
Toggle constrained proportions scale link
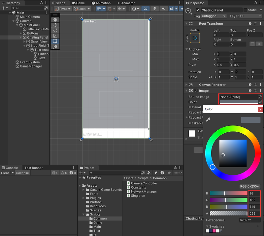(210, 77)
